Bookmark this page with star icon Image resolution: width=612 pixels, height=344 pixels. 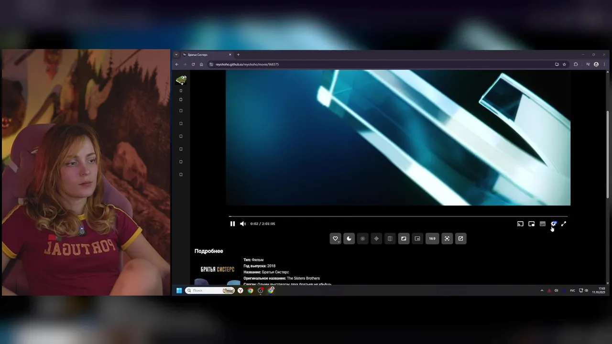point(564,64)
